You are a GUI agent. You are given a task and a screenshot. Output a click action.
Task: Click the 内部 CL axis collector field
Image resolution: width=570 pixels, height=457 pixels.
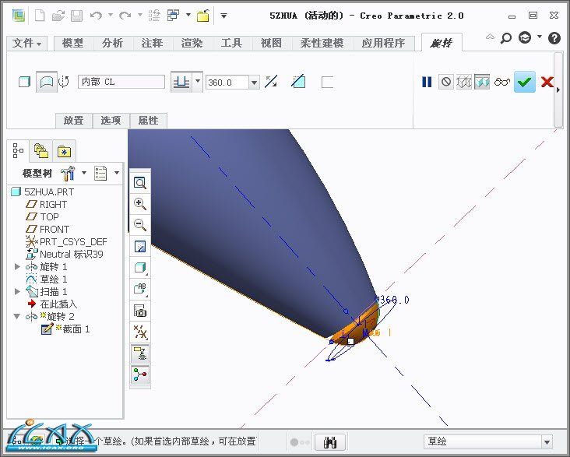(x=121, y=82)
